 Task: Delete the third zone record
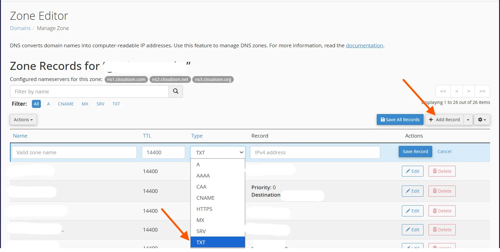tap(442, 211)
